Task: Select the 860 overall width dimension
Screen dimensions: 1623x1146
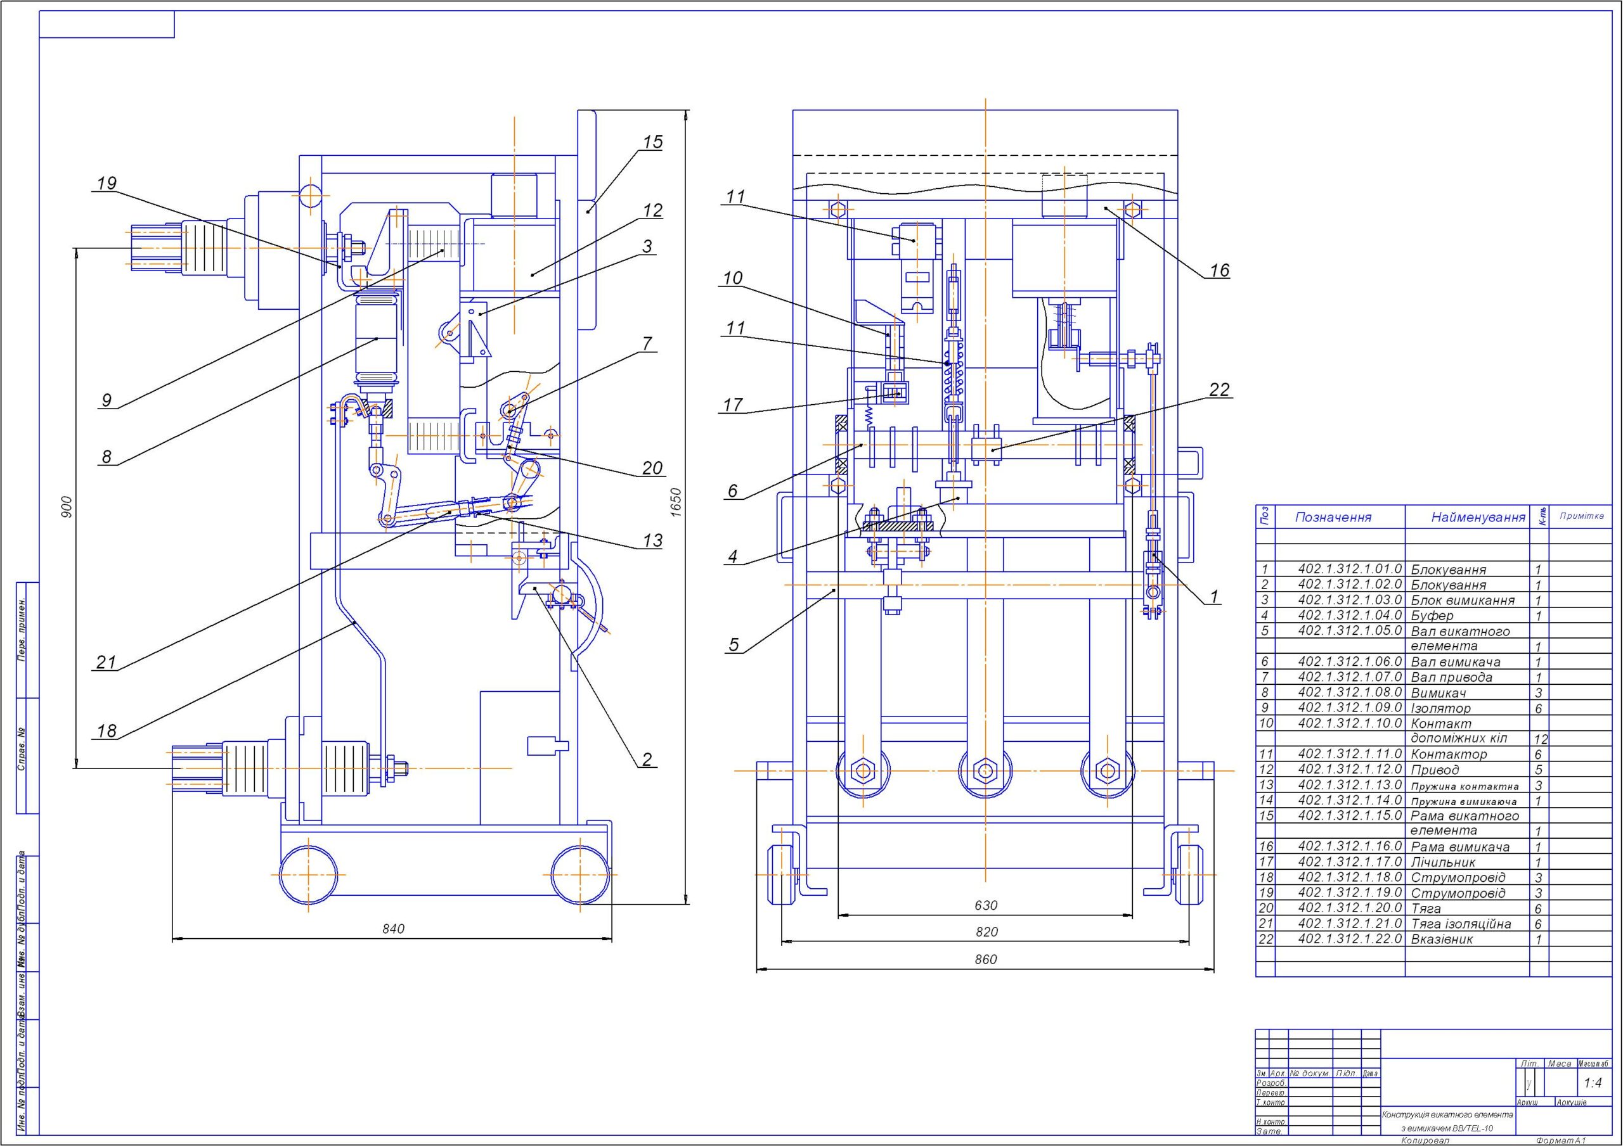Action: (x=985, y=958)
